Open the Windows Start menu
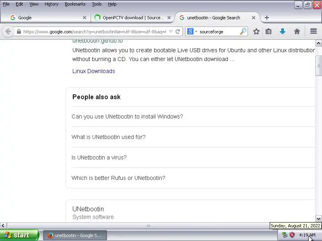 coord(19,235)
